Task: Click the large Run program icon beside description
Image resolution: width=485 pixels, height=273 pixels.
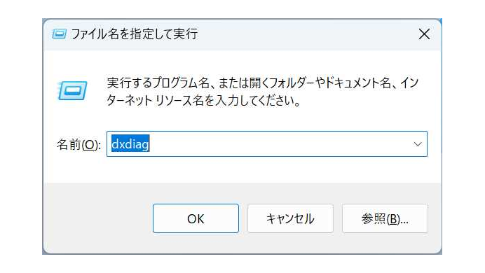Action: pos(72,90)
